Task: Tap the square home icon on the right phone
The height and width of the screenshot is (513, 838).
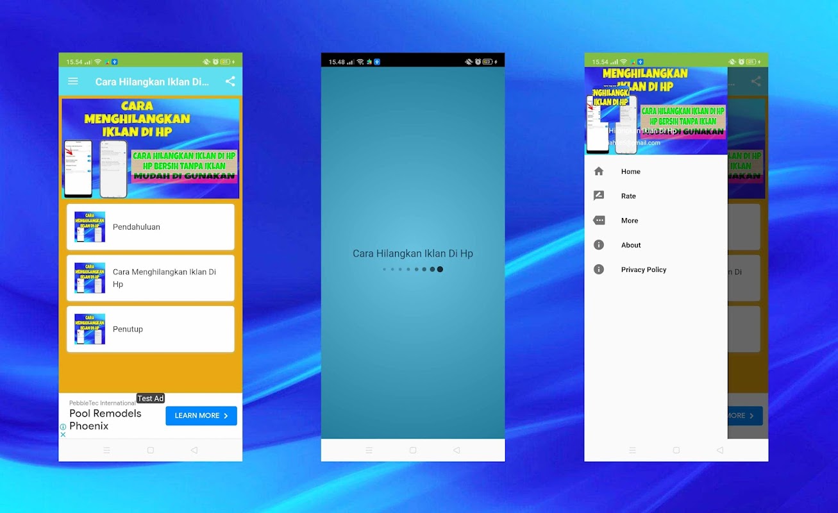Action: pos(676,450)
